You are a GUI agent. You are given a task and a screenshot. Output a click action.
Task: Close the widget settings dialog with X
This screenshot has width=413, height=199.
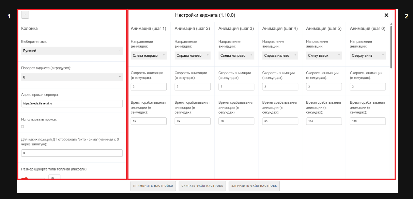[x=386, y=15]
